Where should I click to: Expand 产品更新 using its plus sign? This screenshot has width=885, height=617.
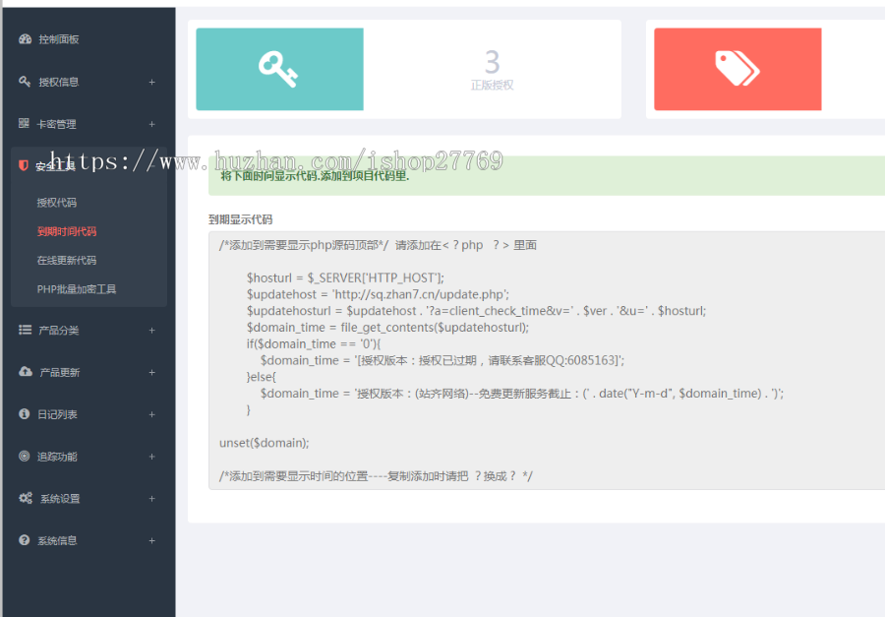(x=151, y=373)
